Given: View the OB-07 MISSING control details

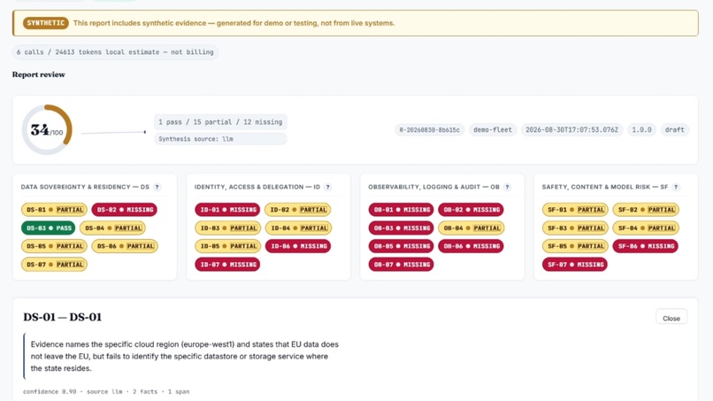Looking at the screenshot, I should [401, 264].
